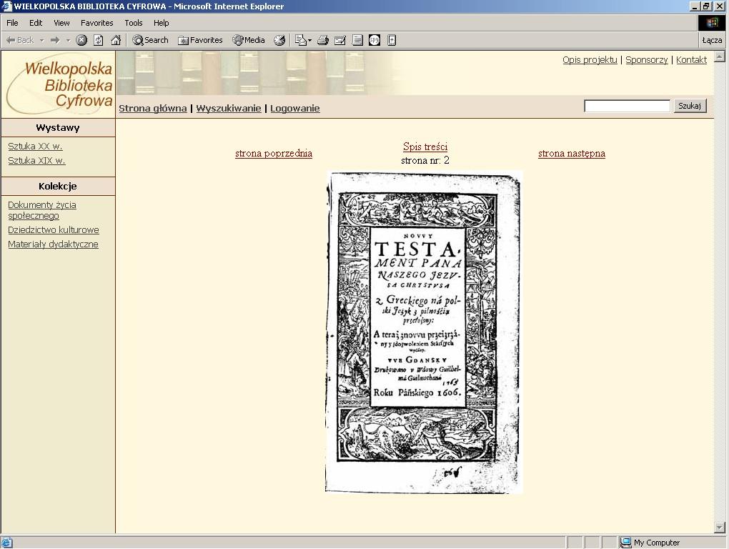Click the Mail toolbar icon

[302, 41]
